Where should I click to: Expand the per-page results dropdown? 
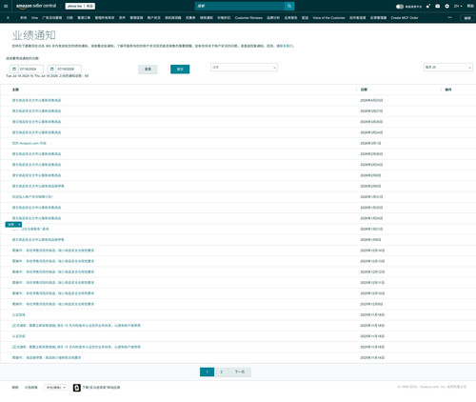tap(448, 68)
